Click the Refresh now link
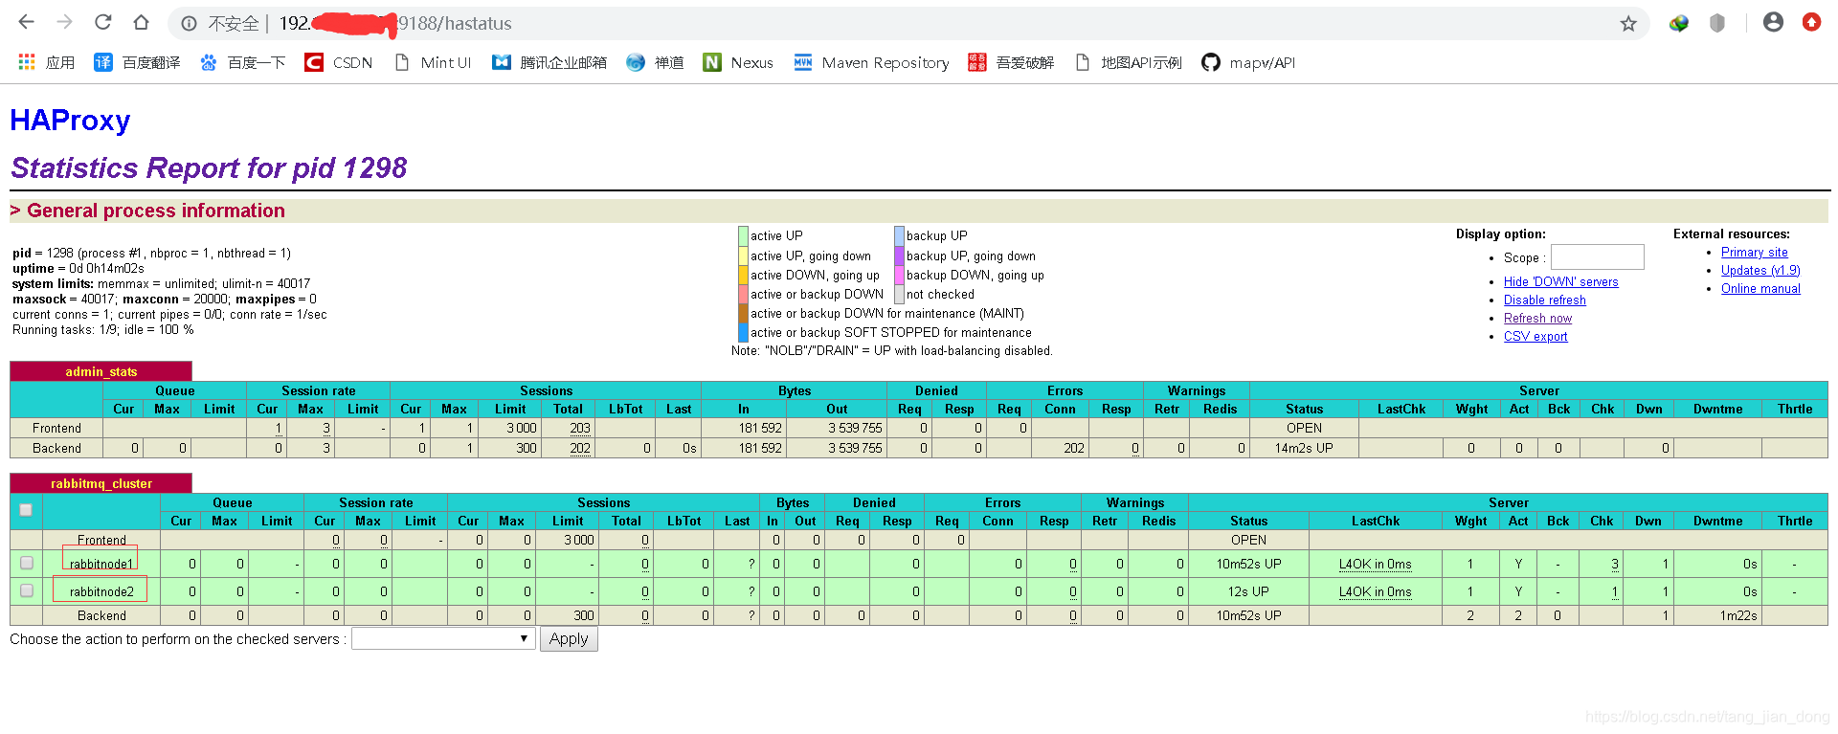This screenshot has width=1838, height=734. 1537,318
